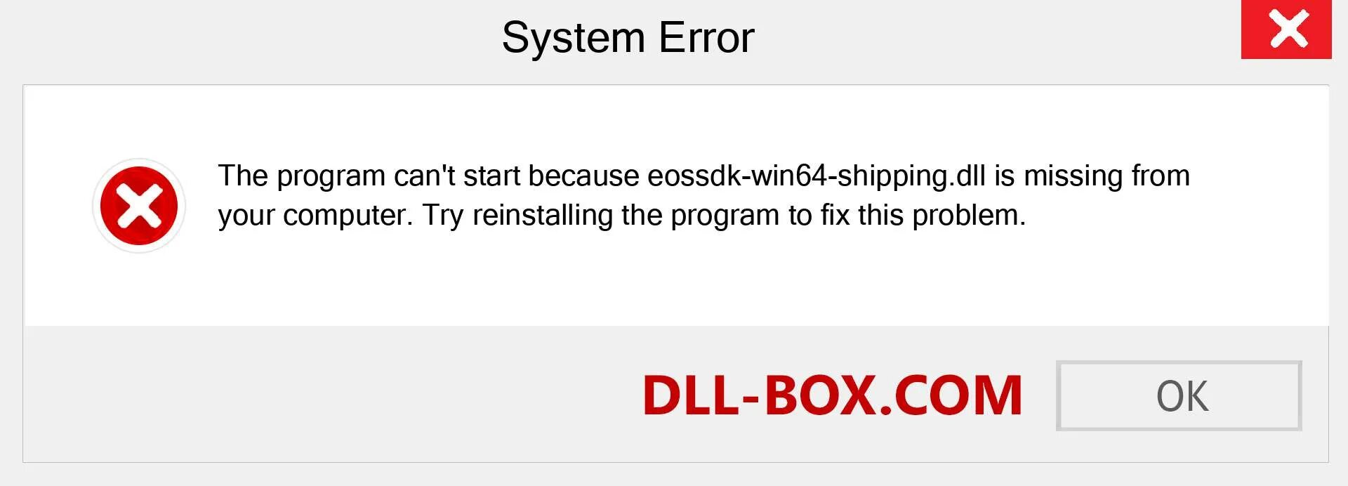Viewport: 1348px width, 486px height.
Task: Click the word "System" in the title
Action: tap(574, 39)
